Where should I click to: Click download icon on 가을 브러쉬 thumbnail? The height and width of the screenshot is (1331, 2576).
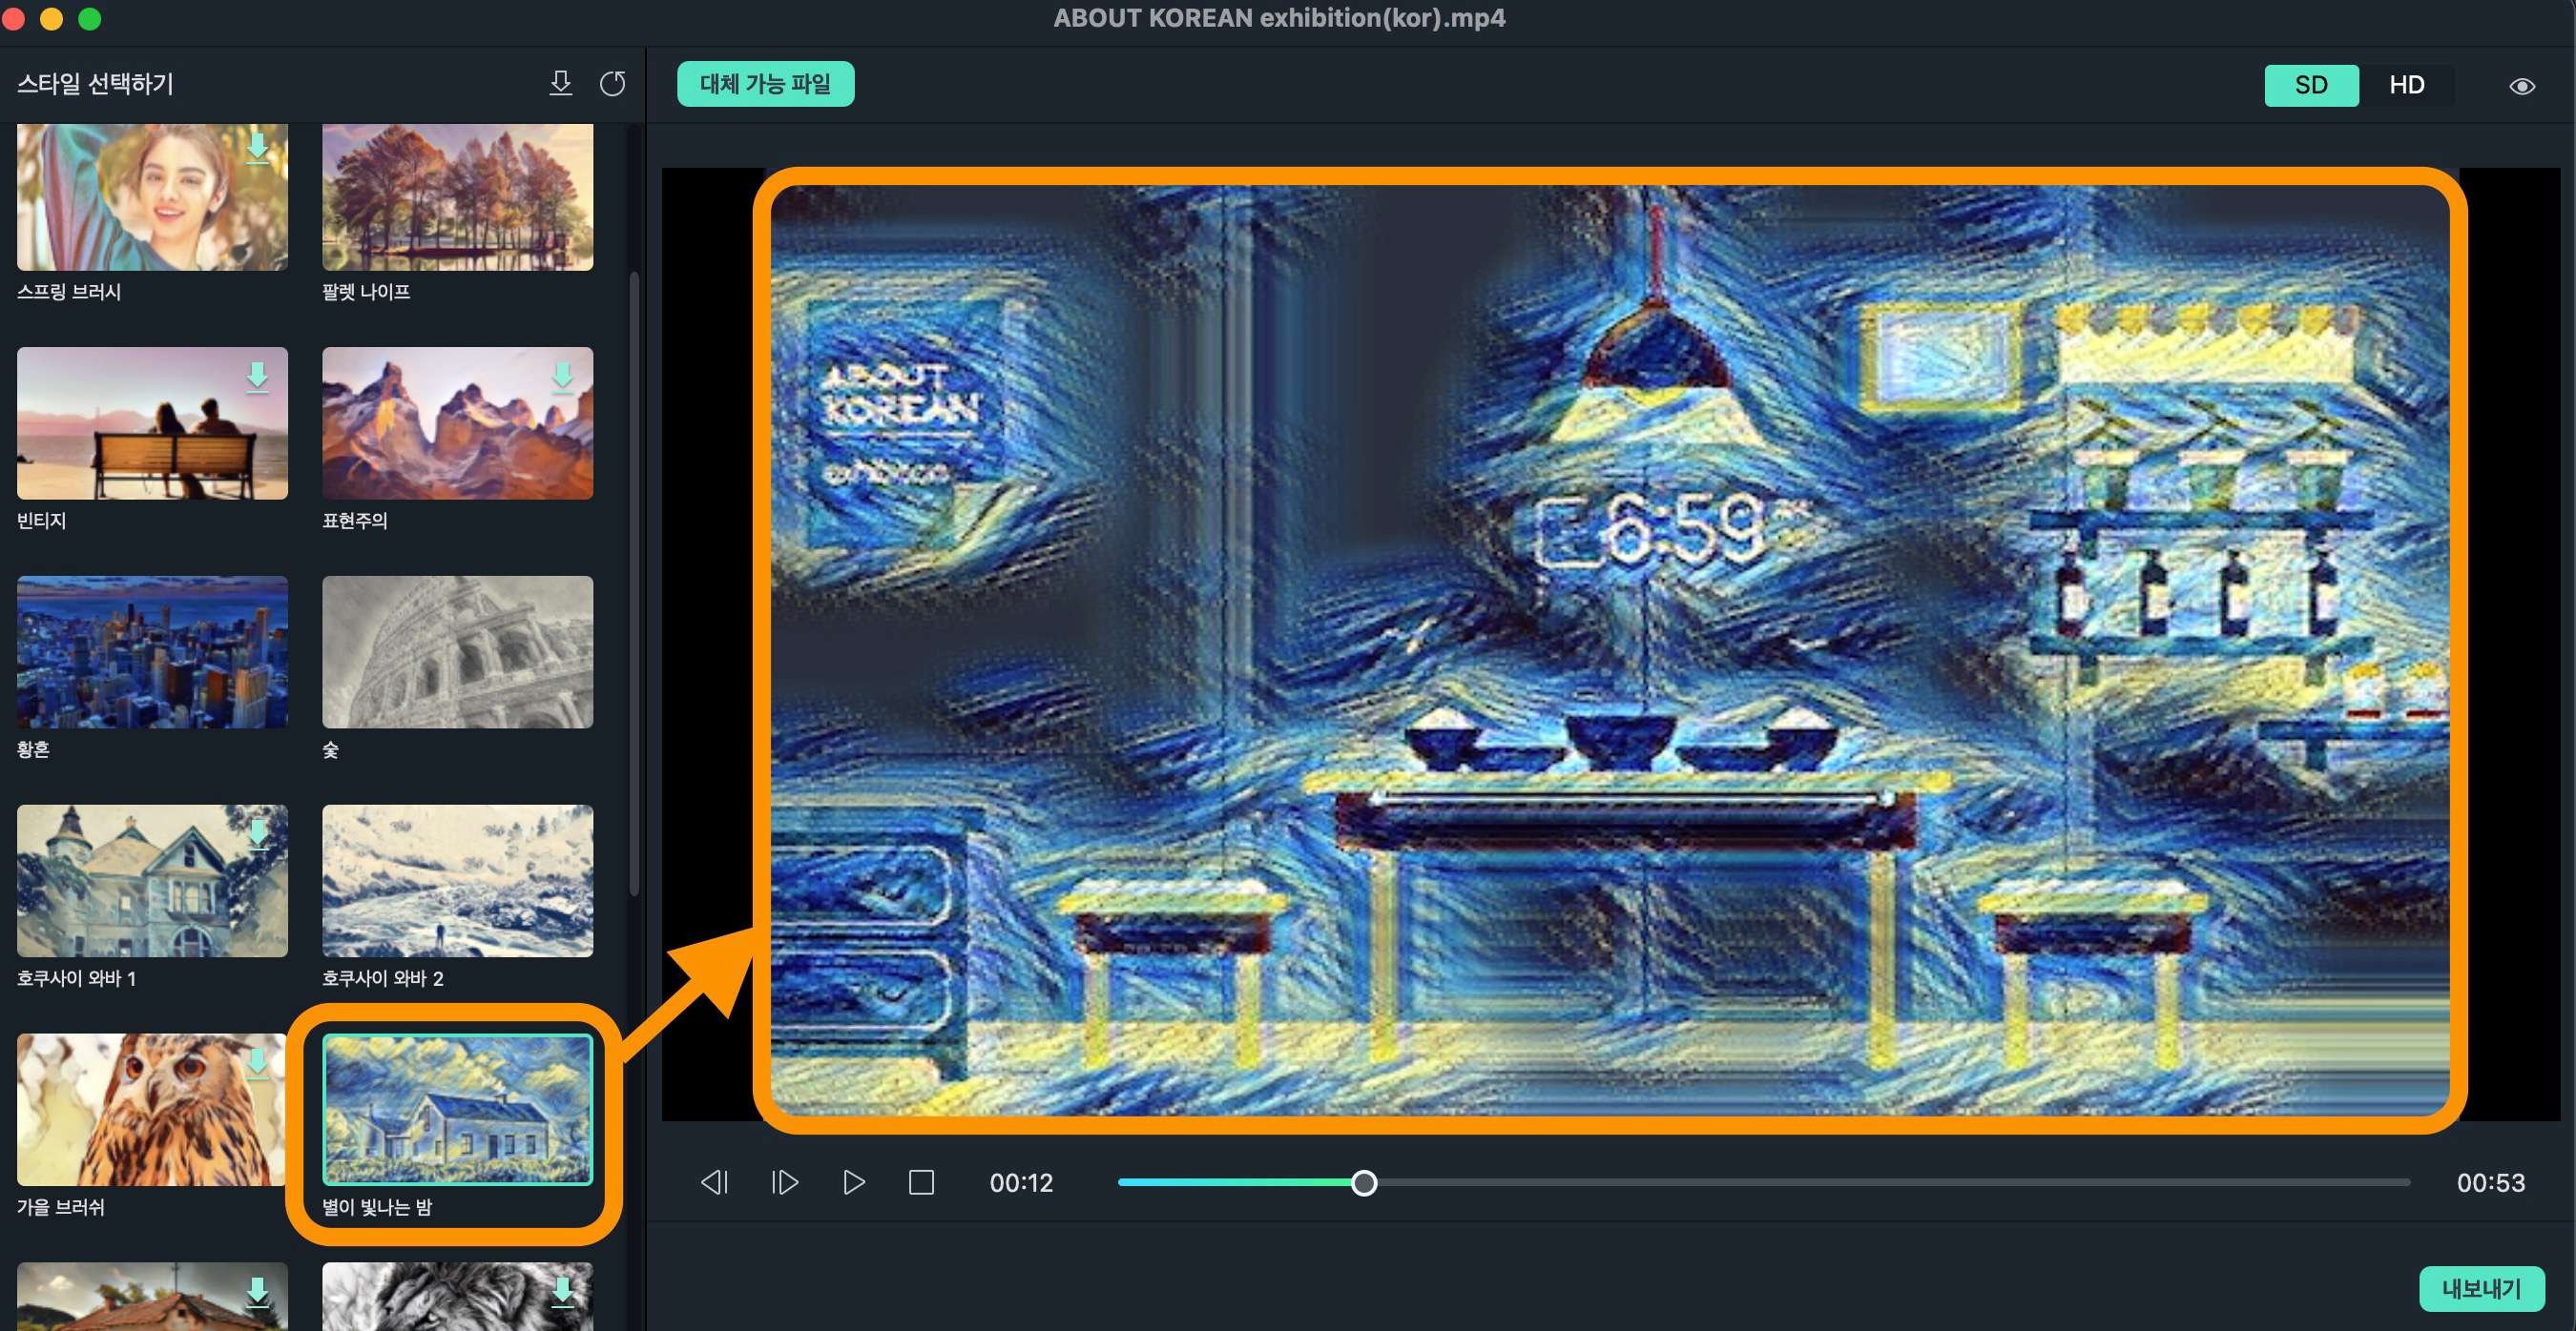tap(258, 1063)
